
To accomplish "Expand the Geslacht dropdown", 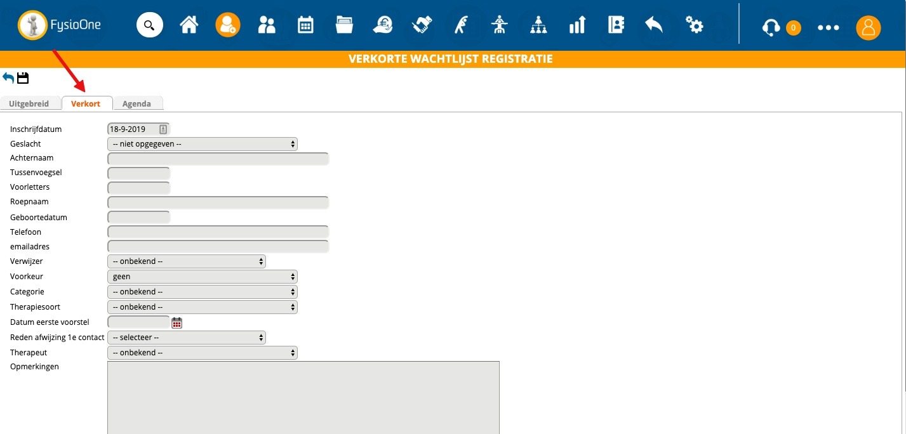I will (203, 144).
